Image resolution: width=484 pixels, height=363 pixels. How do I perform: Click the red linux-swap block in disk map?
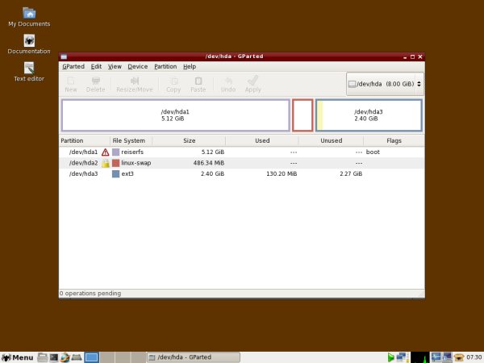coord(302,115)
